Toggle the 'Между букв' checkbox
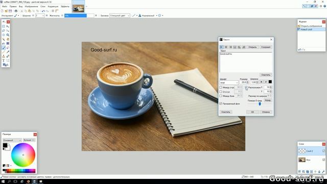 coord(221,96)
